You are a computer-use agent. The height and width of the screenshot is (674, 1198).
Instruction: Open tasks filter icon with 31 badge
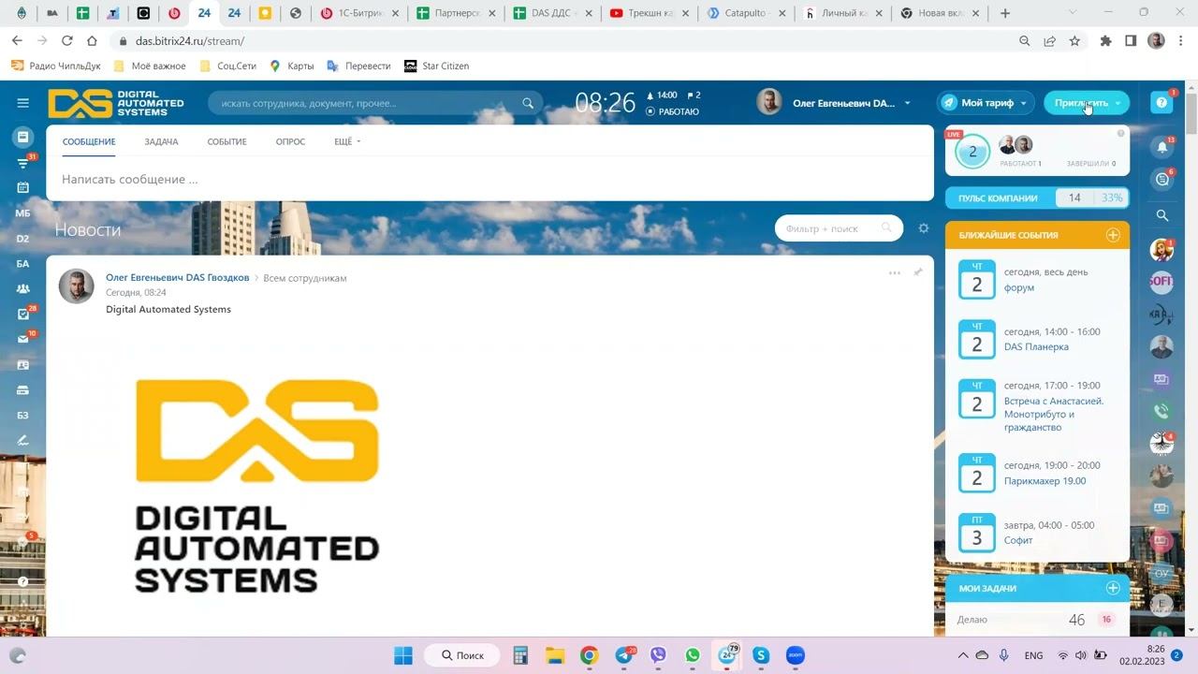point(23,164)
